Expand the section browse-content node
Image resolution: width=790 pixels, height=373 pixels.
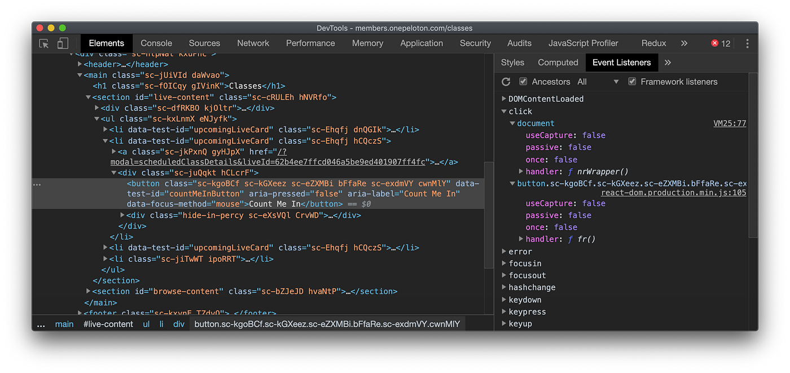tap(88, 291)
